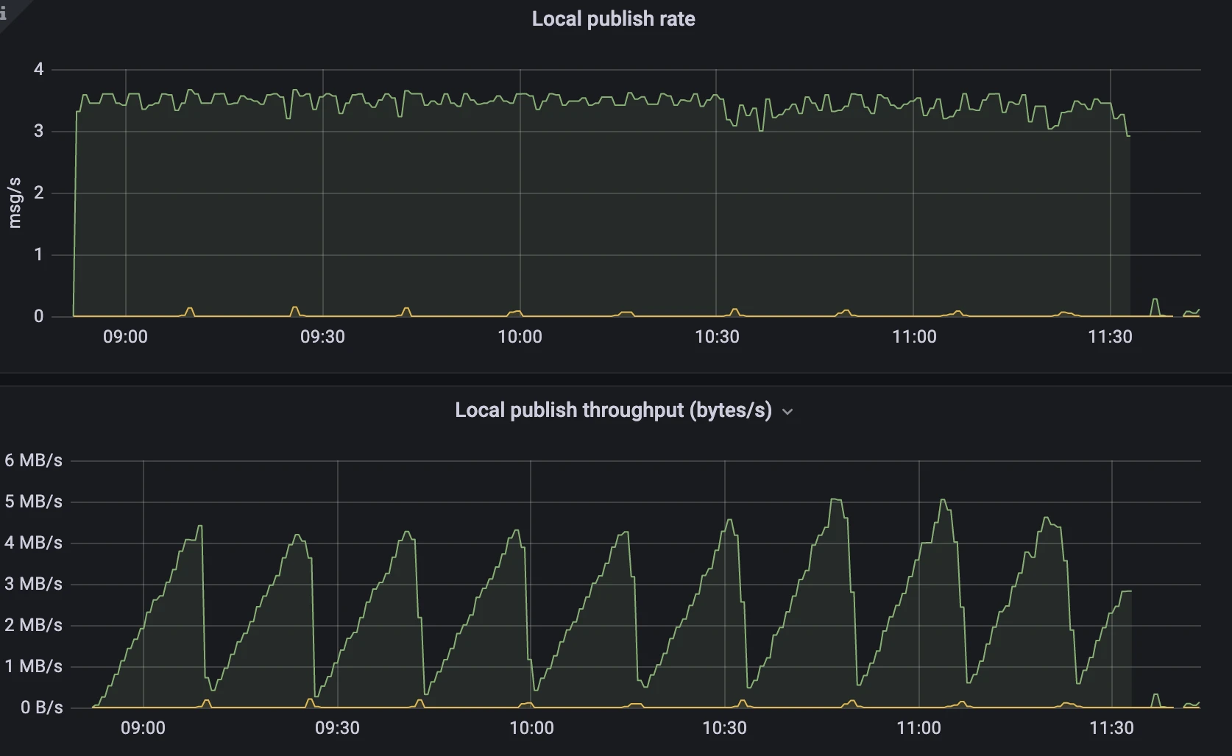
Task: Click the first yellow bump in the publish rate chart
Action: pos(190,310)
